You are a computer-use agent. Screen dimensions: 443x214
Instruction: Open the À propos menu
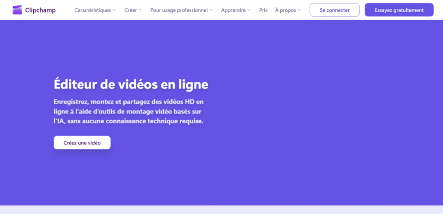tap(286, 10)
